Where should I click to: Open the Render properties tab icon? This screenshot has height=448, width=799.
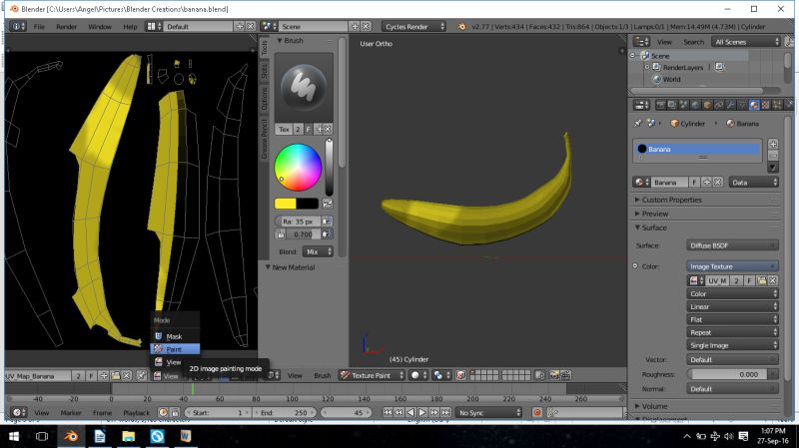pyautogui.click(x=660, y=105)
